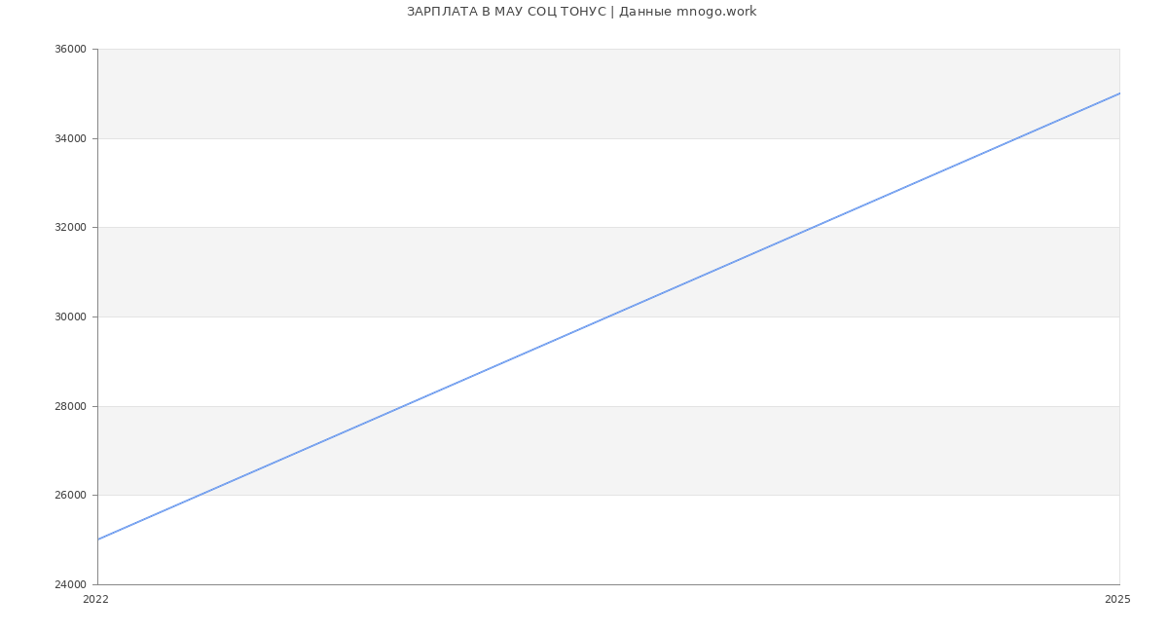Click the 34000 y-axis label
Screen dimensions: 1168x633
72,138
